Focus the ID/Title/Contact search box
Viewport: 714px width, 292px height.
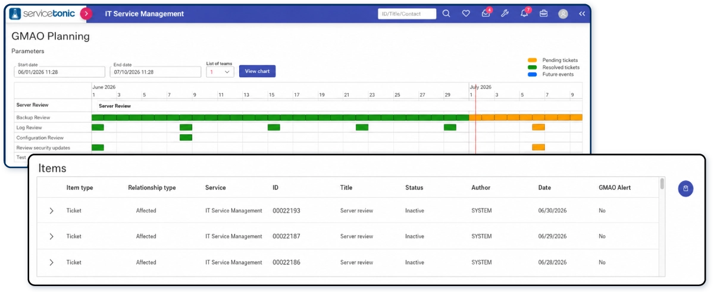[x=407, y=14]
